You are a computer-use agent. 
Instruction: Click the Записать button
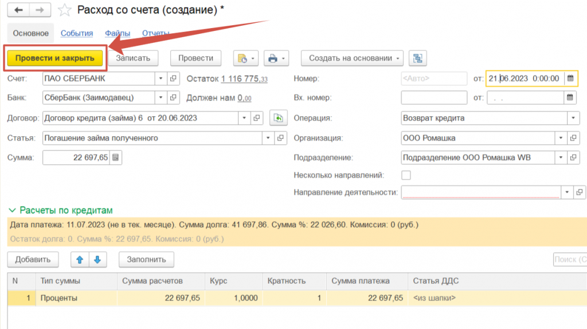coord(133,58)
